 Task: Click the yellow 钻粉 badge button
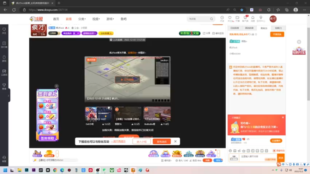pos(106,33)
